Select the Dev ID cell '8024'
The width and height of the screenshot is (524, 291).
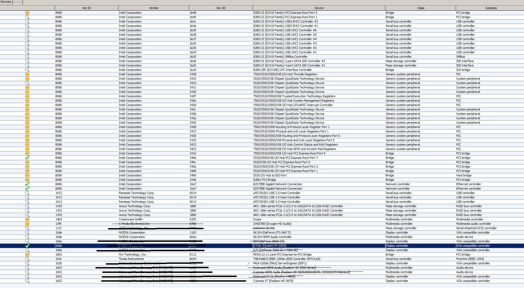tap(221, 259)
